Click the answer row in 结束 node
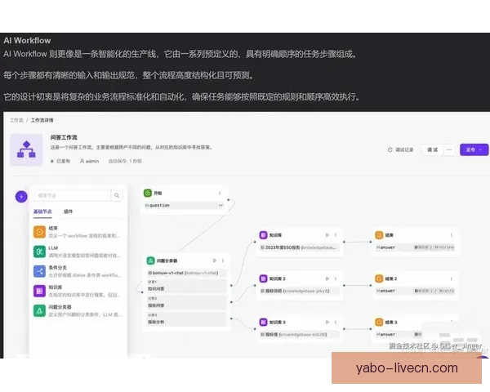The width and height of the screenshot is (490, 392). 415,247
